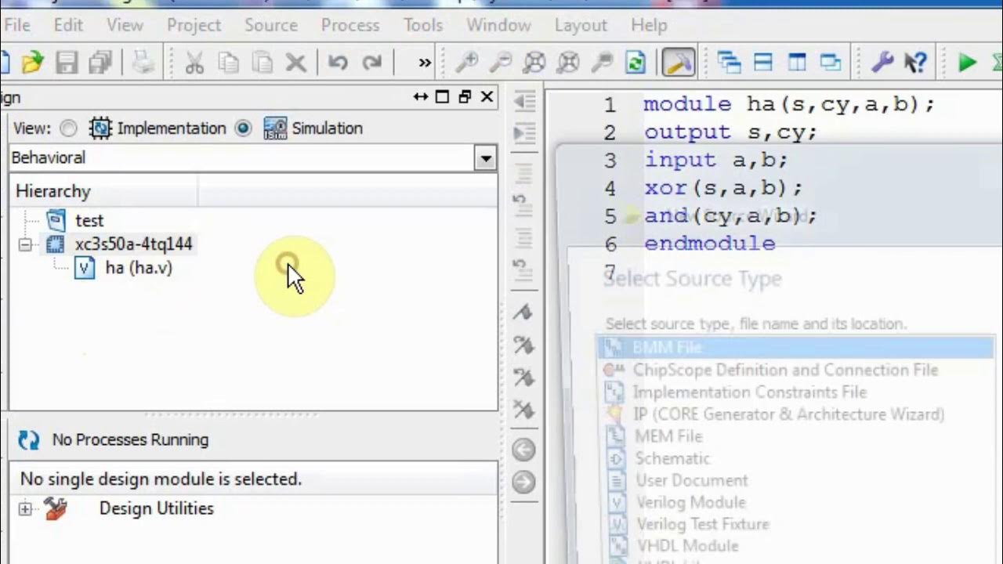The image size is (1003, 564).
Task: Show hidden toolbar buttons via » chevron
Action: click(x=424, y=63)
